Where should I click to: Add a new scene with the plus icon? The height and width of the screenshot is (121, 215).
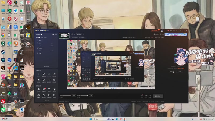pyautogui.click(x=56, y=38)
